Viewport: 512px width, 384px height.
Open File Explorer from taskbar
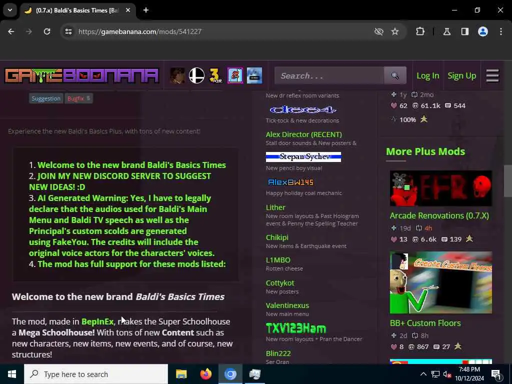click(181, 374)
